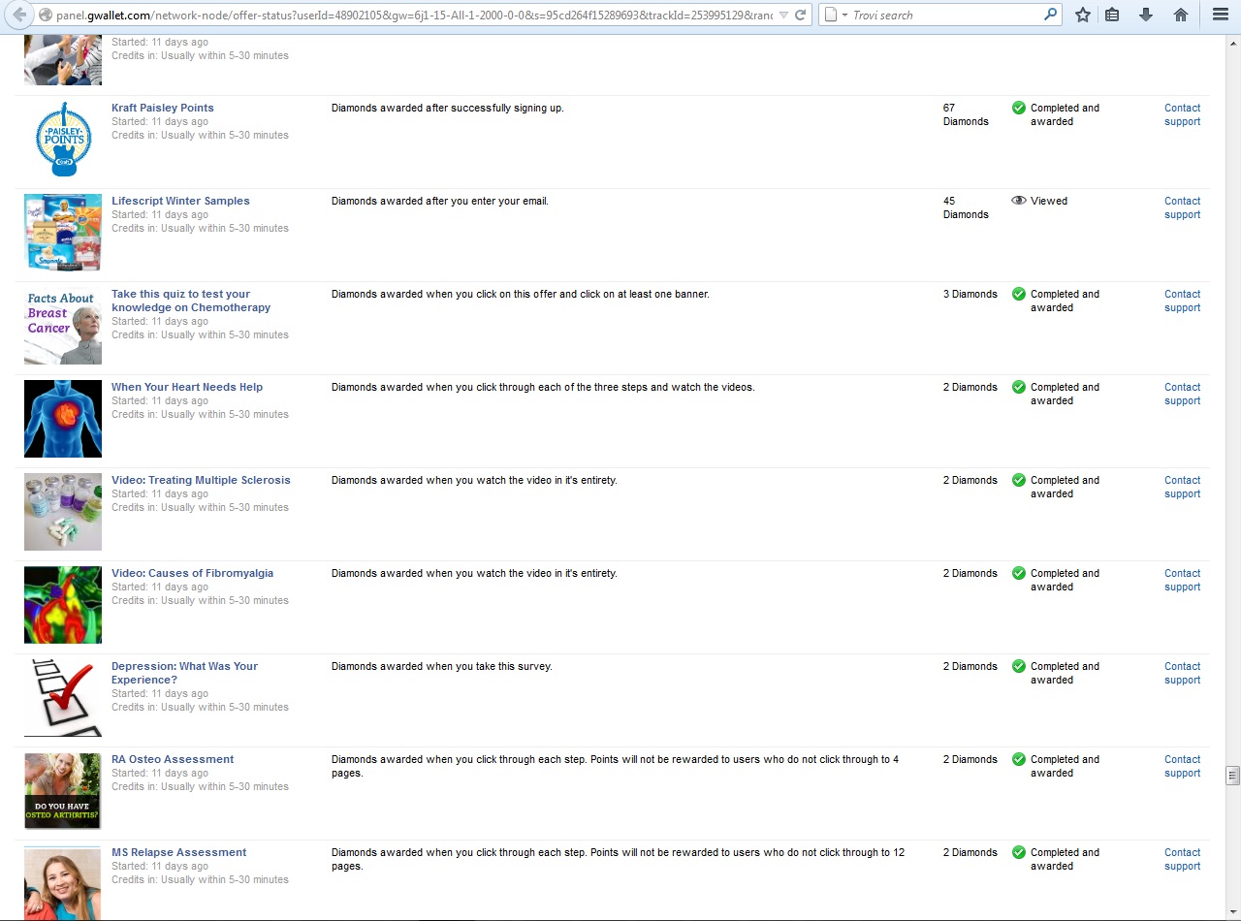The image size is (1241, 921).
Task: Click green checkmark for When Your Heart Needs Help
Action: pos(1018,387)
